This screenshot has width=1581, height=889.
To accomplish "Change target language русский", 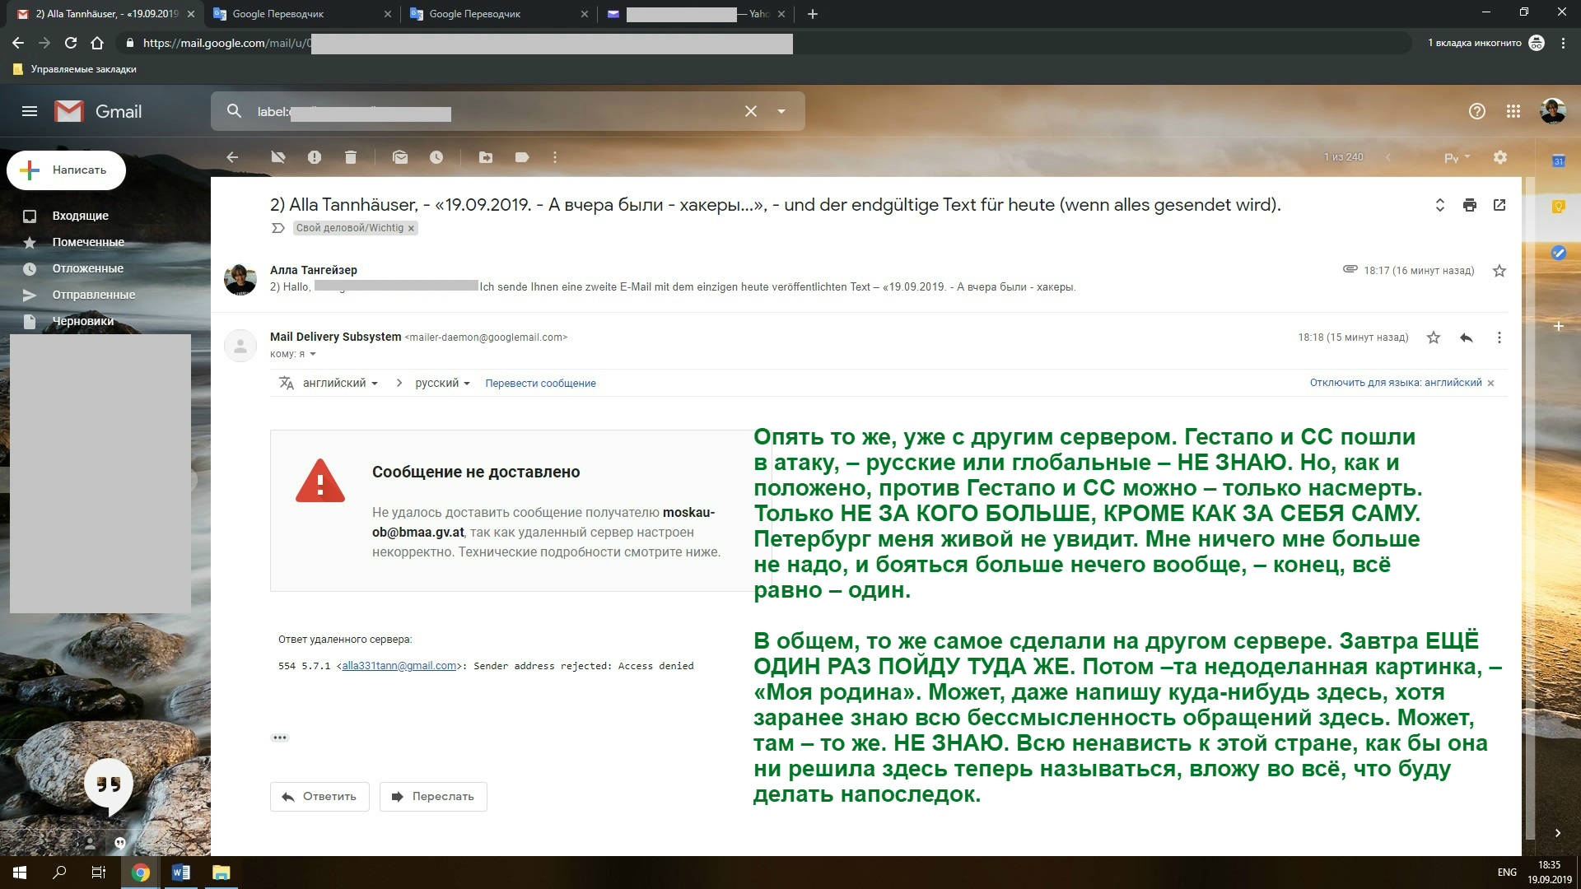I will pos(442,383).
